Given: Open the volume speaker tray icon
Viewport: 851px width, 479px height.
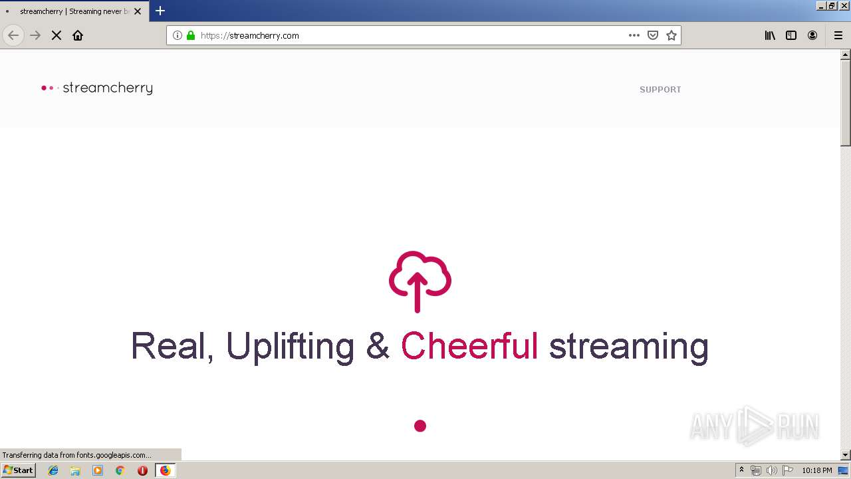Looking at the screenshot, I should pos(771,470).
